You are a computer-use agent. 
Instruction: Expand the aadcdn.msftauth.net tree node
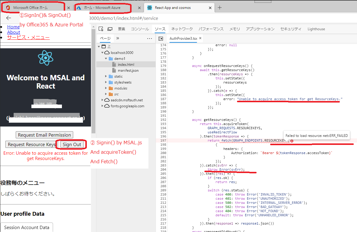[102, 100]
